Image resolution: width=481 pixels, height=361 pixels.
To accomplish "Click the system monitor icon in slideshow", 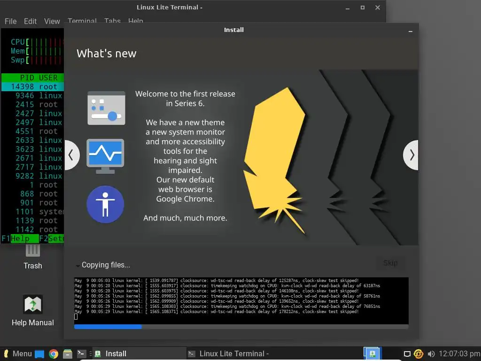I will point(105,156).
